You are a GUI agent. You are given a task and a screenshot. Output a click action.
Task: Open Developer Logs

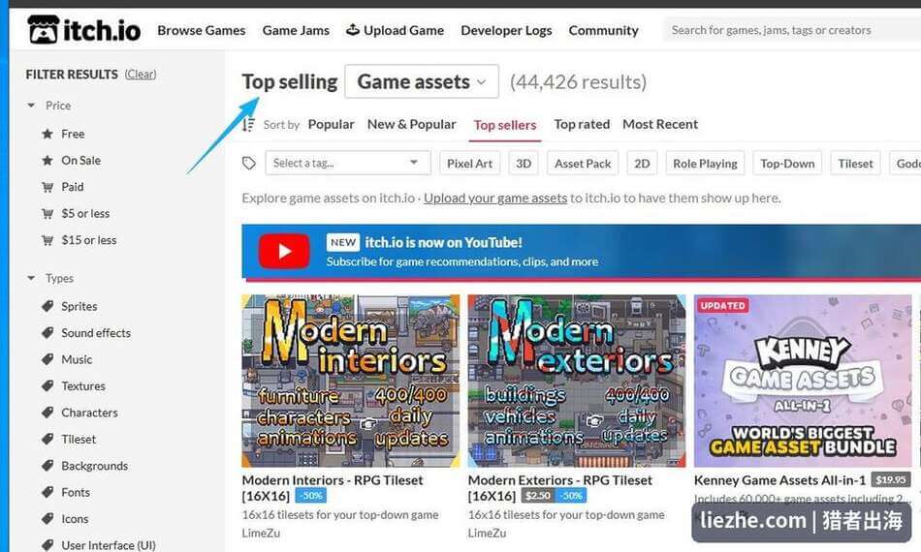pyautogui.click(x=506, y=30)
